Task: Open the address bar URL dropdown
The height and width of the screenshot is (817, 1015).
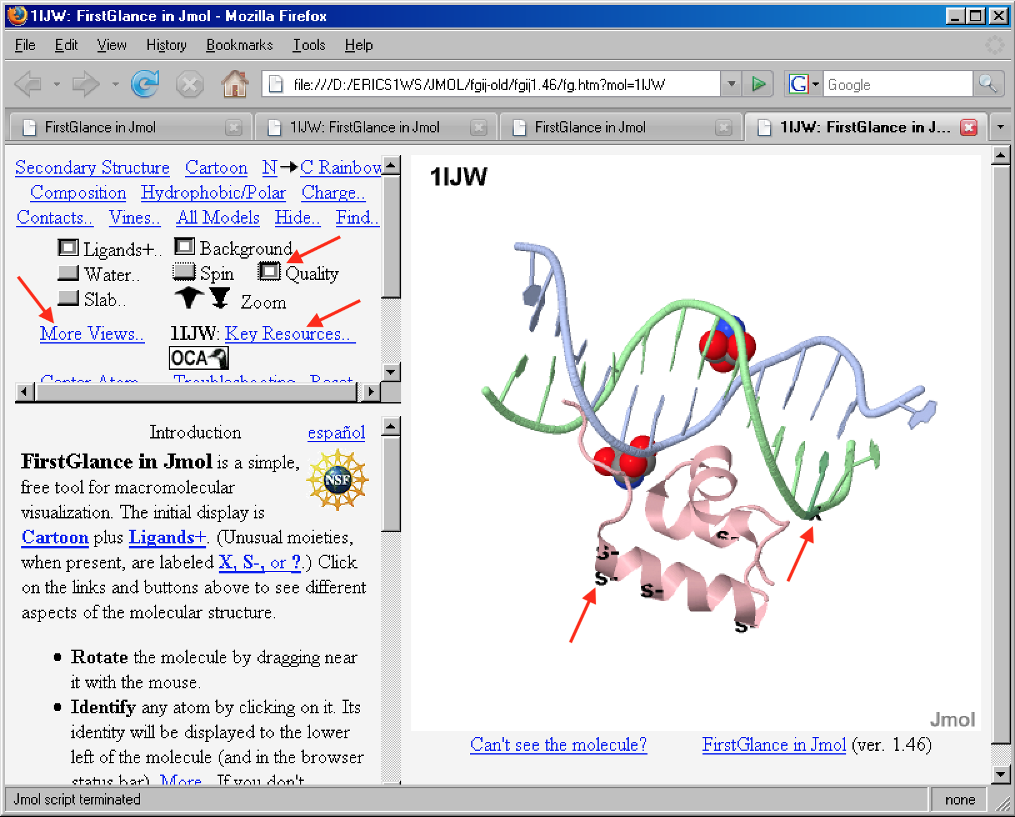Action: [731, 84]
